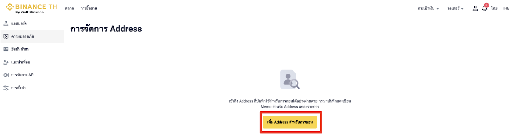Open the แดชบอร์ด dashboard person icon
Screen dimensions: 516x138
click(x=6, y=23)
